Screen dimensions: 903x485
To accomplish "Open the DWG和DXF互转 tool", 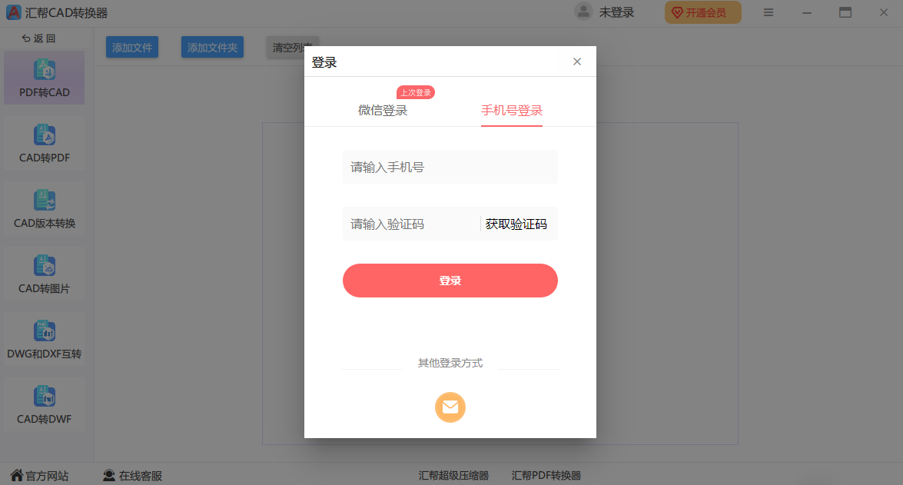I will tap(45, 339).
